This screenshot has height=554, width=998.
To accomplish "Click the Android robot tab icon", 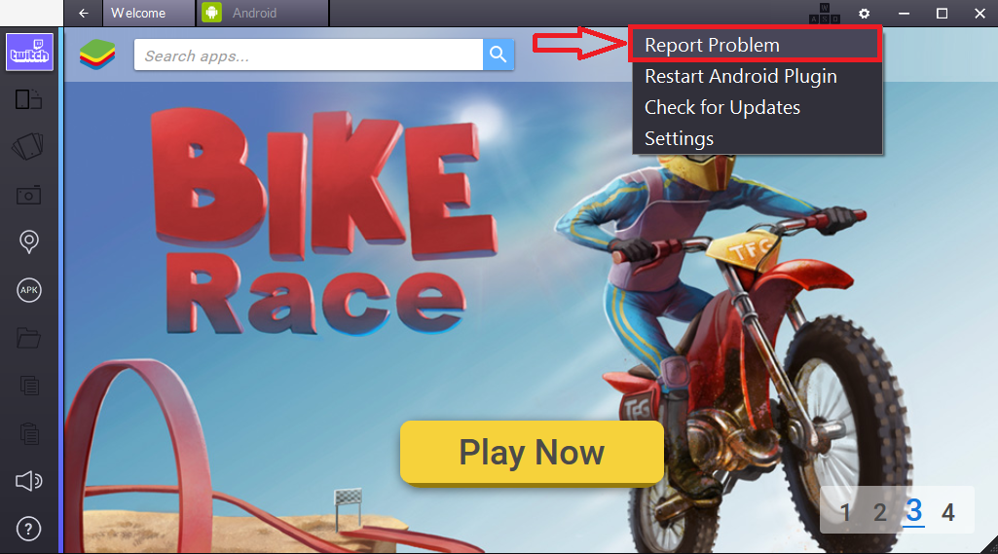I will 212,13.
